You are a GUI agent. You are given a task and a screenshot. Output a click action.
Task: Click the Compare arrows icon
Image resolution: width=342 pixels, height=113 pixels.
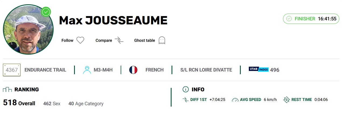click(119, 40)
